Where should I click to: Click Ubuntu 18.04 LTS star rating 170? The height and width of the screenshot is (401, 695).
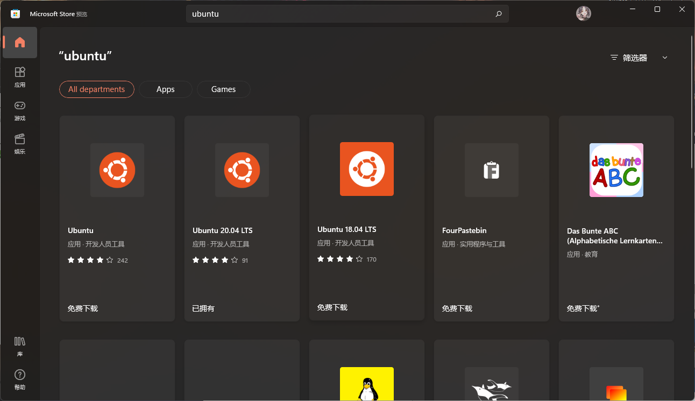point(347,259)
